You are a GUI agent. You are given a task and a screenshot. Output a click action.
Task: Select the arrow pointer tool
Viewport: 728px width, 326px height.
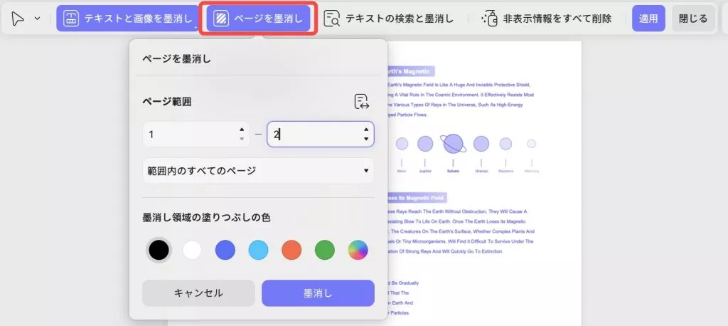point(18,19)
